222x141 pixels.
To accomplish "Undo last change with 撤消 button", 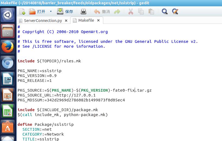I will 102,11.
